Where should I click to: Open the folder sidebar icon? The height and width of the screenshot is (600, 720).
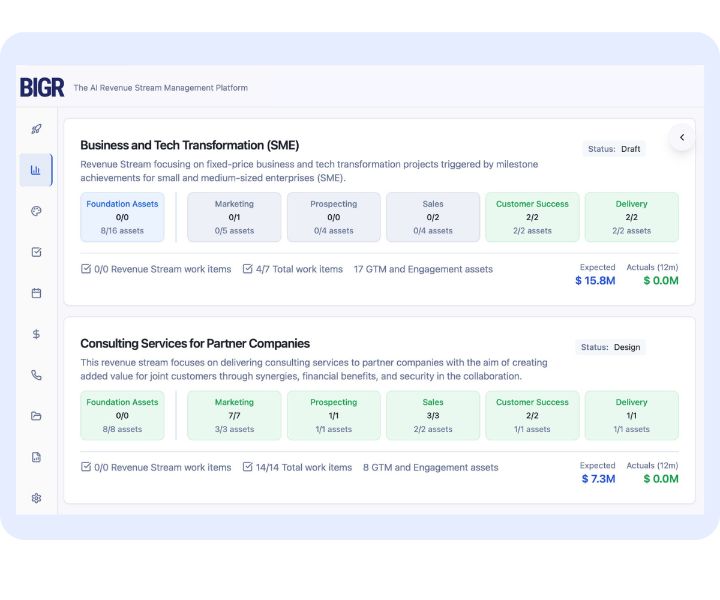coord(37,416)
